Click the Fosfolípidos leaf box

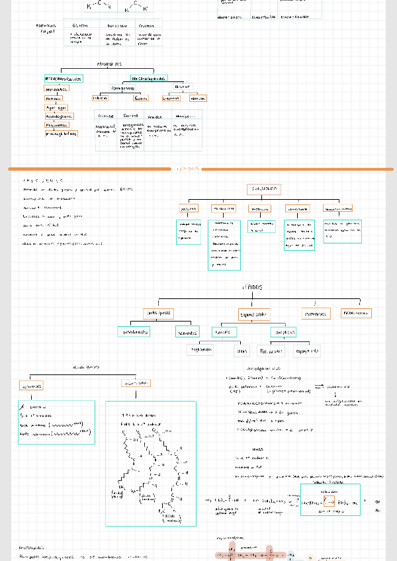[271, 351]
